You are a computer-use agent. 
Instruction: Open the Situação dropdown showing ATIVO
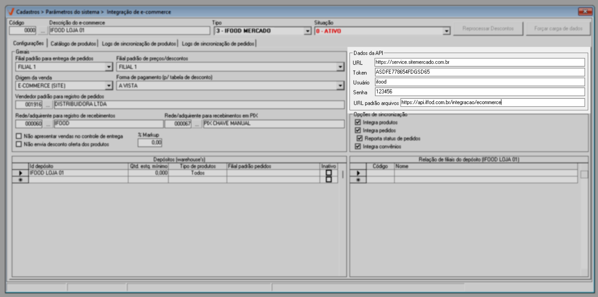coord(446,31)
